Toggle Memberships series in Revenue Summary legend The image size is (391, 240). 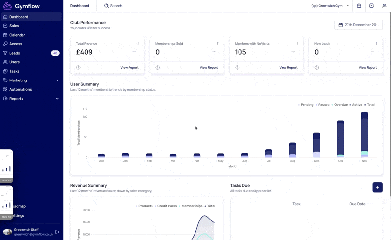click(191, 206)
